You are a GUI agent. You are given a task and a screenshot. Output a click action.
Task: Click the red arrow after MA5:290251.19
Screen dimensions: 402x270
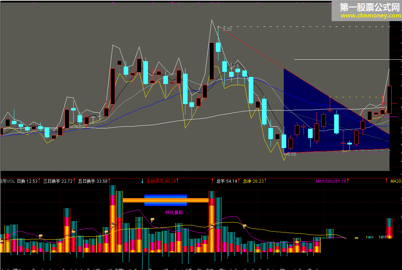348,181
